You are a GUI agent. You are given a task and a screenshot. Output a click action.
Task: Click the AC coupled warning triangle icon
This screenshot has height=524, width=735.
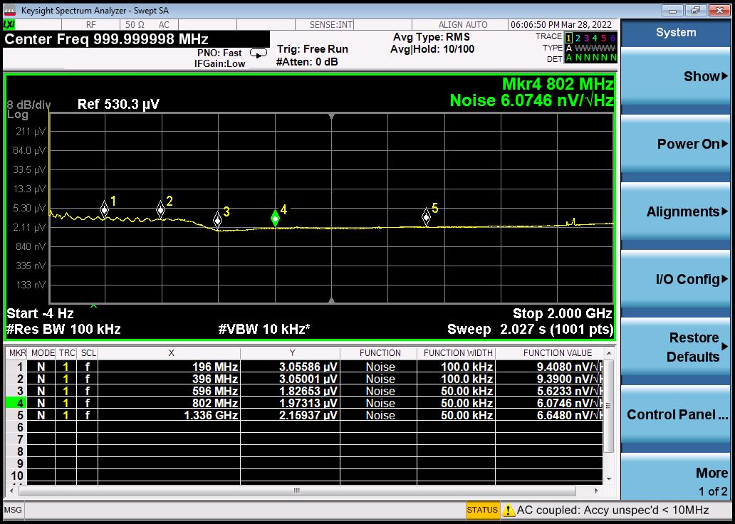(x=509, y=510)
